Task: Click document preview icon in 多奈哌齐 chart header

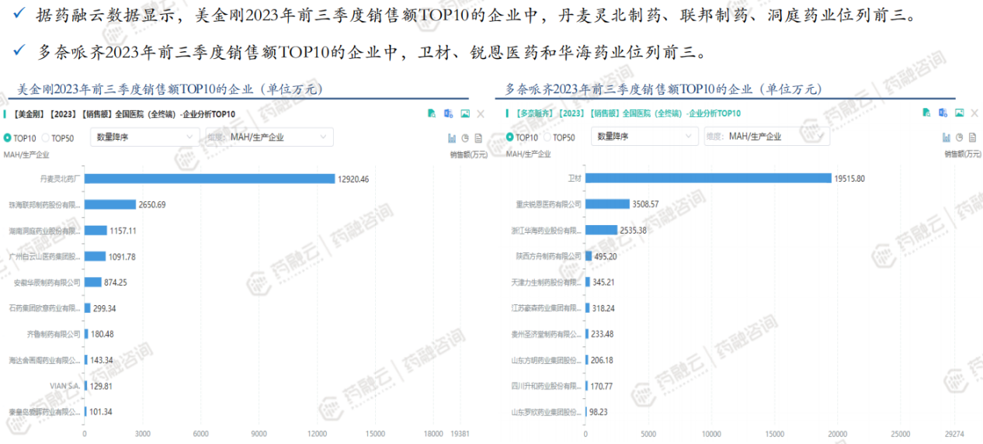Action: click(x=926, y=113)
